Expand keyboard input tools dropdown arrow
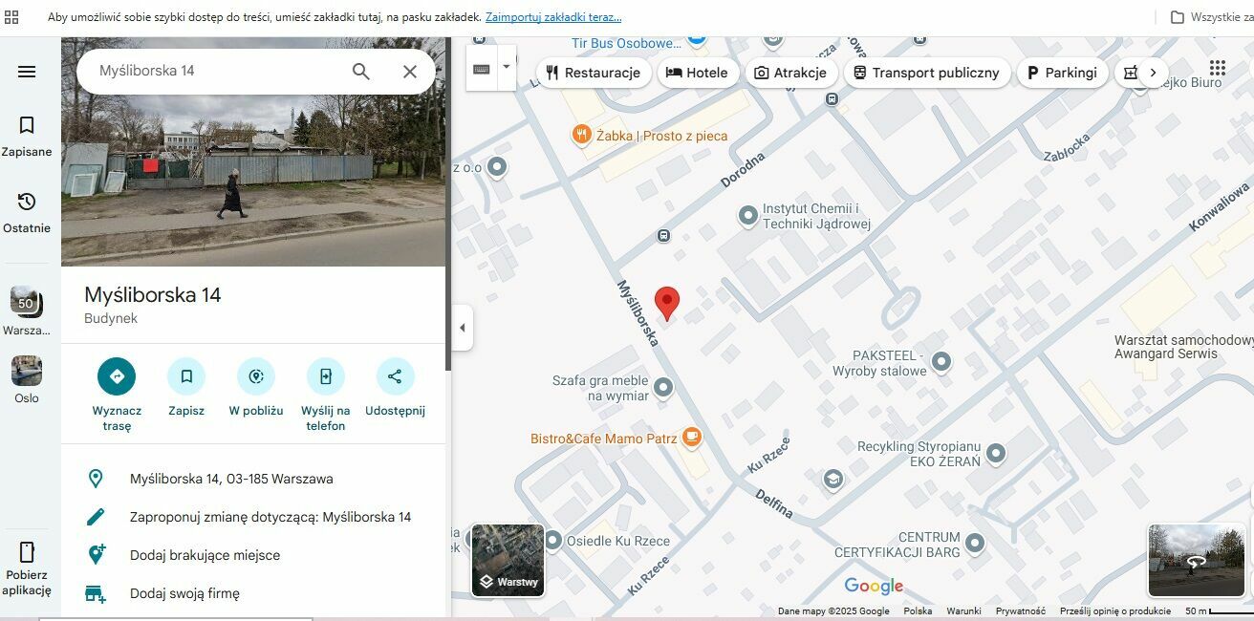The height and width of the screenshot is (621, 1254). 507,68
